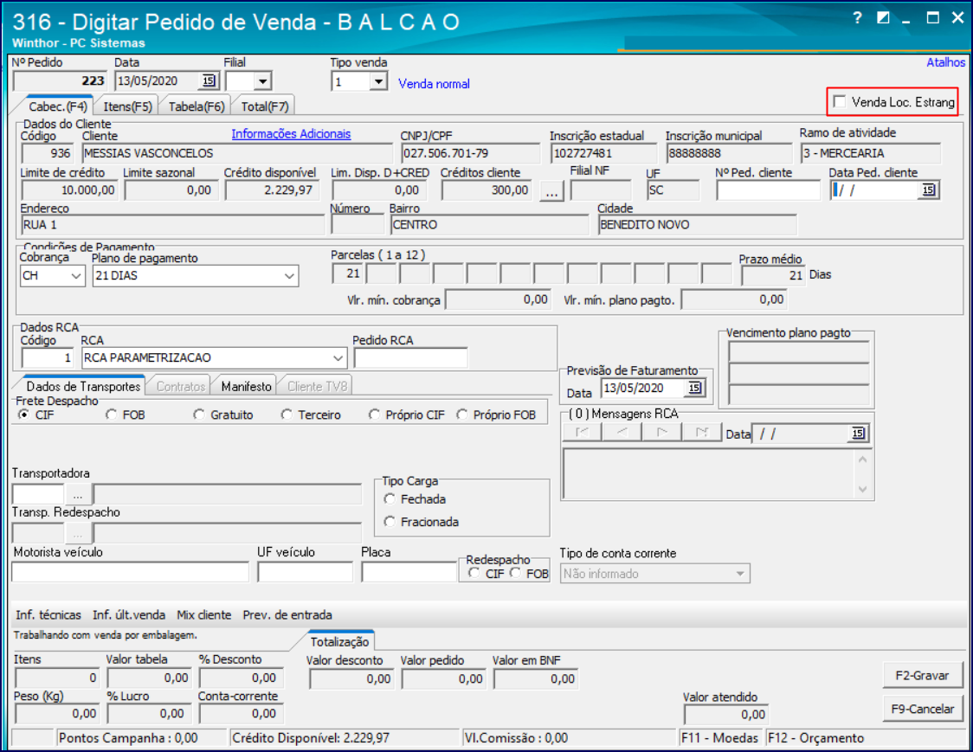Click the Transportadora code field
The height and width of the screenshot is (752, 973).
pyautogui.click(x=38, y=495)
